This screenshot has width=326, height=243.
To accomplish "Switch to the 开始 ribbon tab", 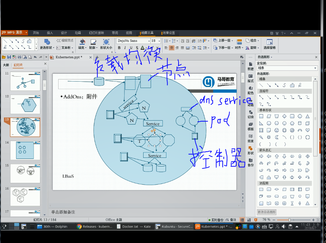I will [x=36, y=33].
